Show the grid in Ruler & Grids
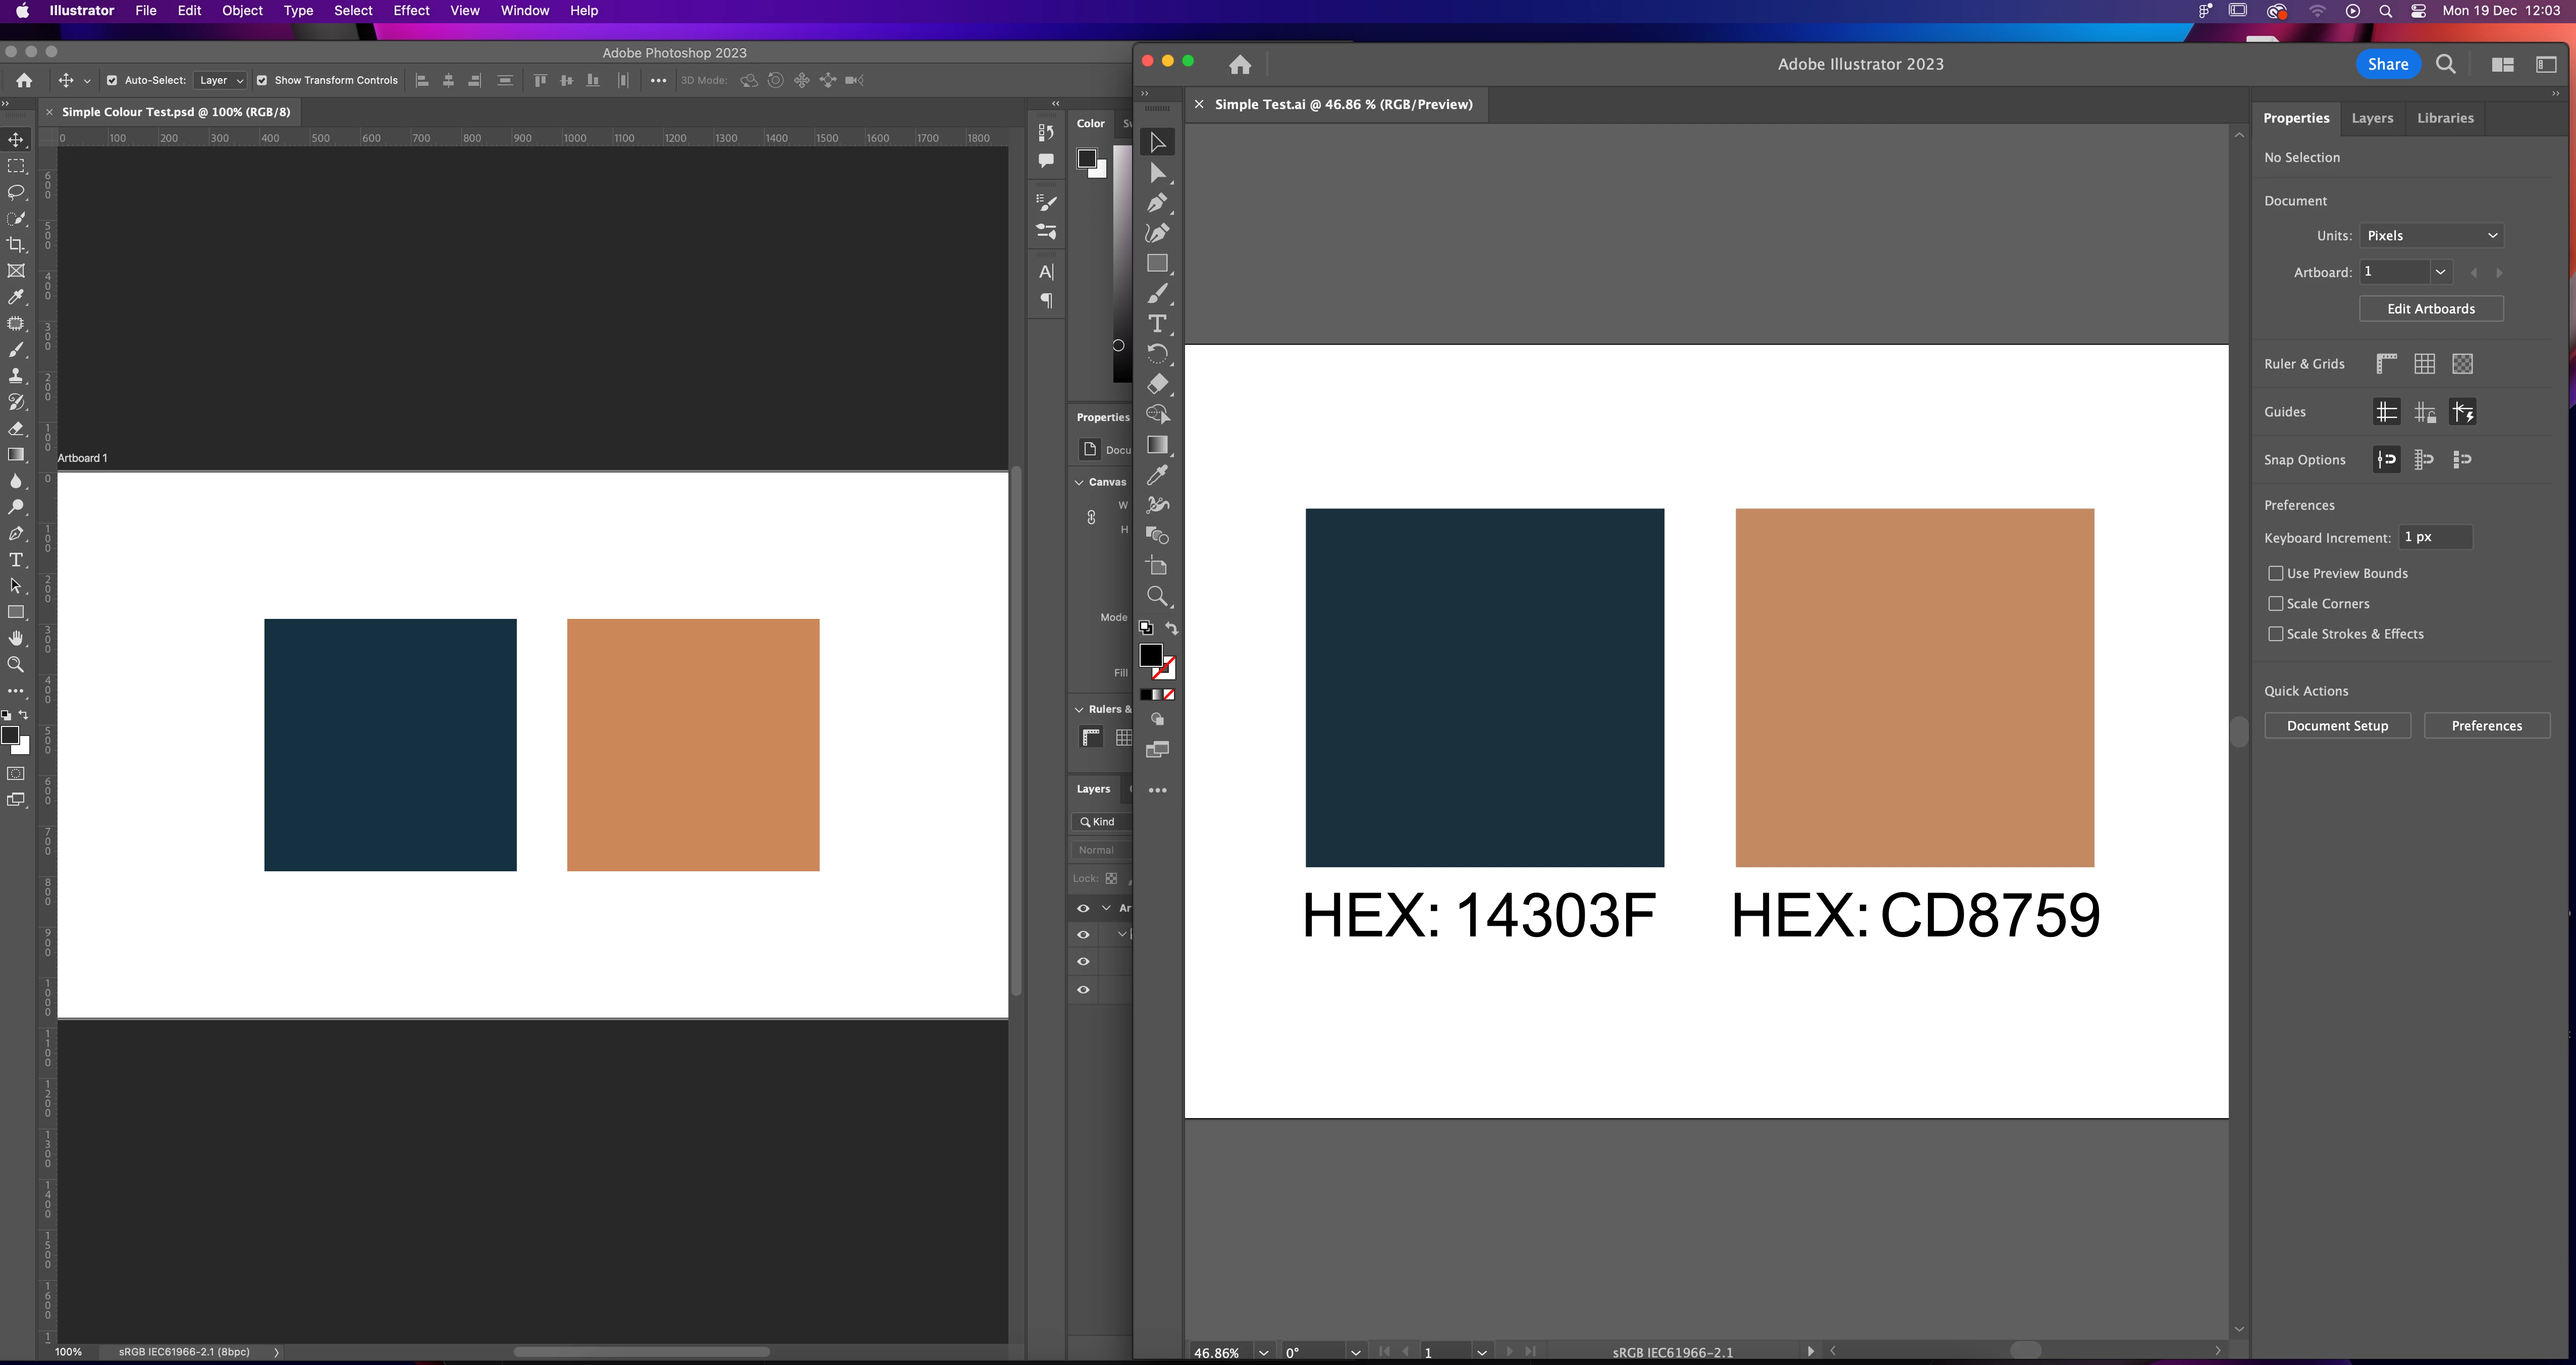Viewport: 2576px width, 1365px height. 2424,364
